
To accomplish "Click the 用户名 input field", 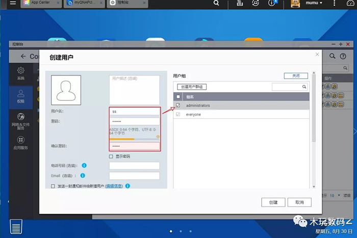I will click(135, 112).
